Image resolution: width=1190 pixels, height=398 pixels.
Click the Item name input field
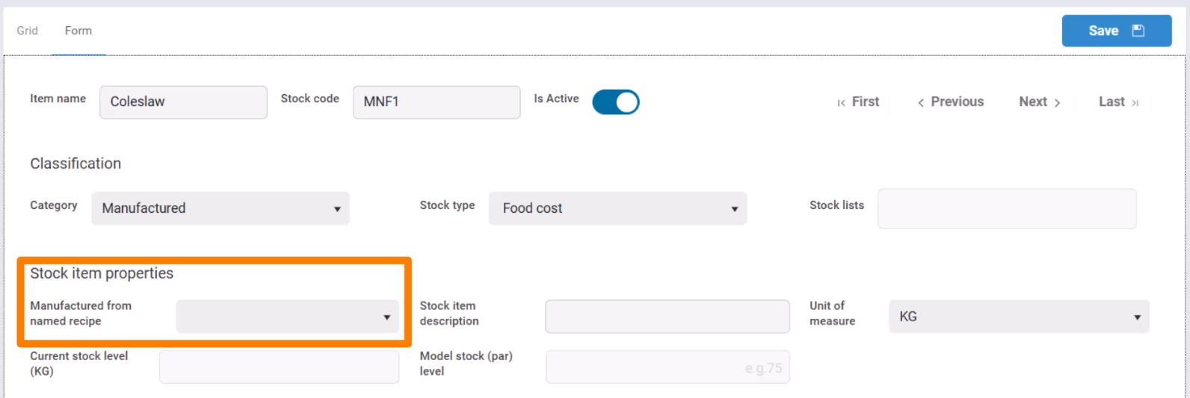(183, 102)
